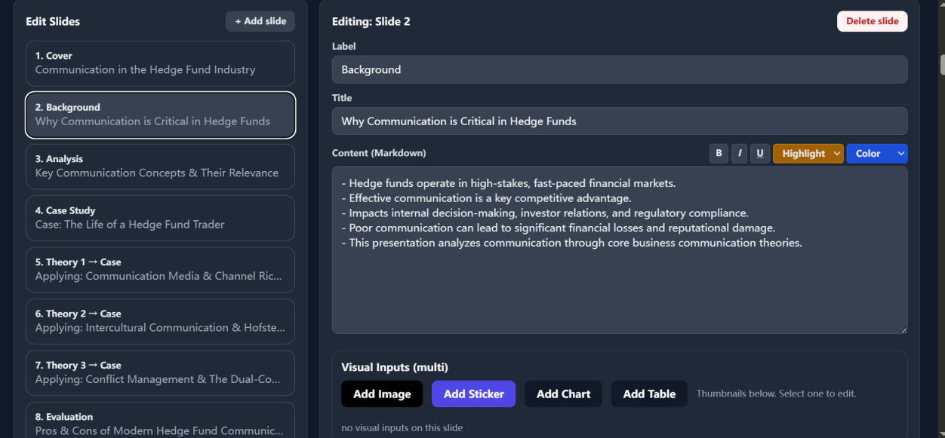This screenshot has height=438, width=945.
Task: Click the Add Sticker button
Action: (x=474, y=394)
